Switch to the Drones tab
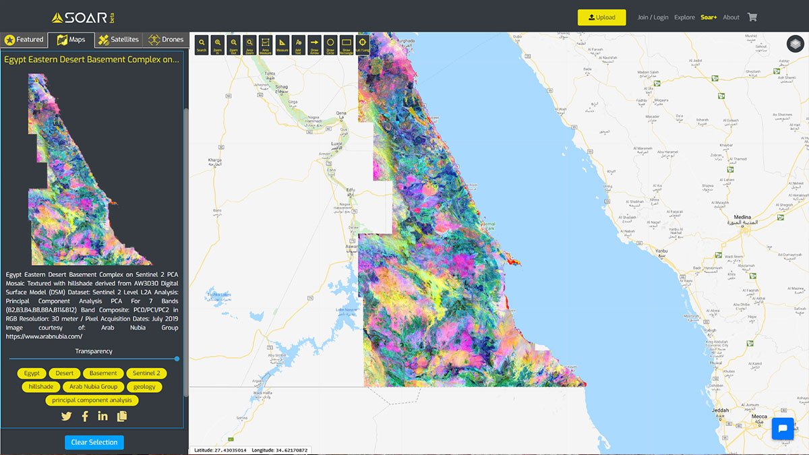809x455 pixels. (x=166, y=40)
